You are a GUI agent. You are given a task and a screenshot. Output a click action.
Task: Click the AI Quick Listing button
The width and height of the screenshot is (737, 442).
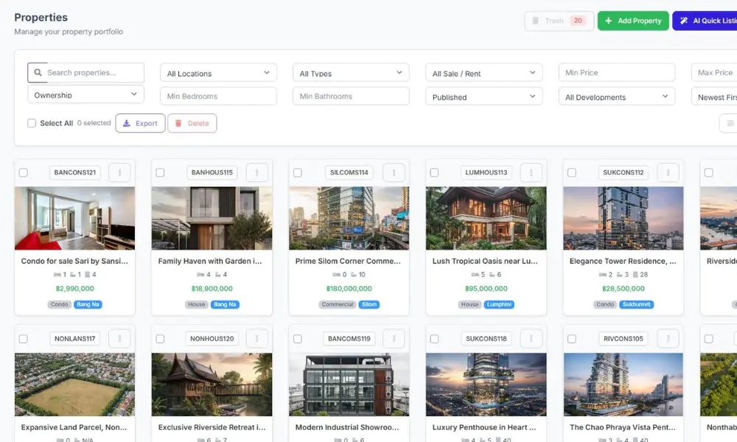[705, 21]
